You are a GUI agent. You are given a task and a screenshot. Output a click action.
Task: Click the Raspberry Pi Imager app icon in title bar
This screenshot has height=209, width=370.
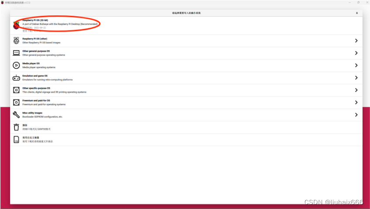pyautogui.click(x=3, y=3)
